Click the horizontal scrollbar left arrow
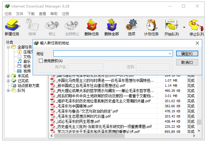 point(52,136)
